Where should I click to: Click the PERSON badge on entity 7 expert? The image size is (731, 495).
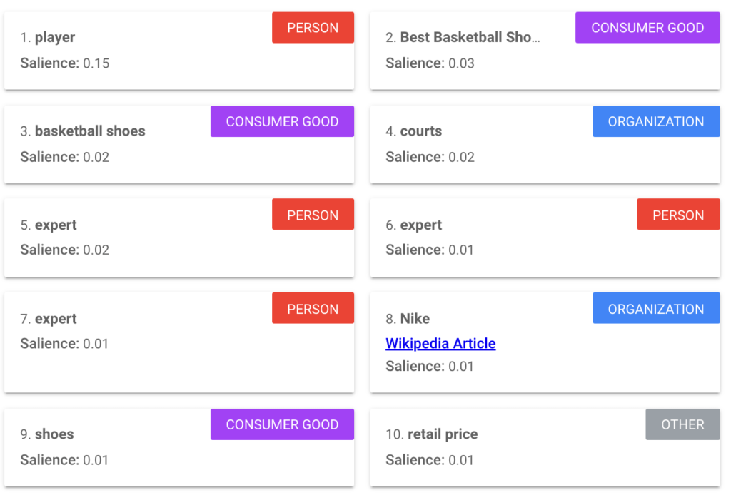[x=313, y=308]
